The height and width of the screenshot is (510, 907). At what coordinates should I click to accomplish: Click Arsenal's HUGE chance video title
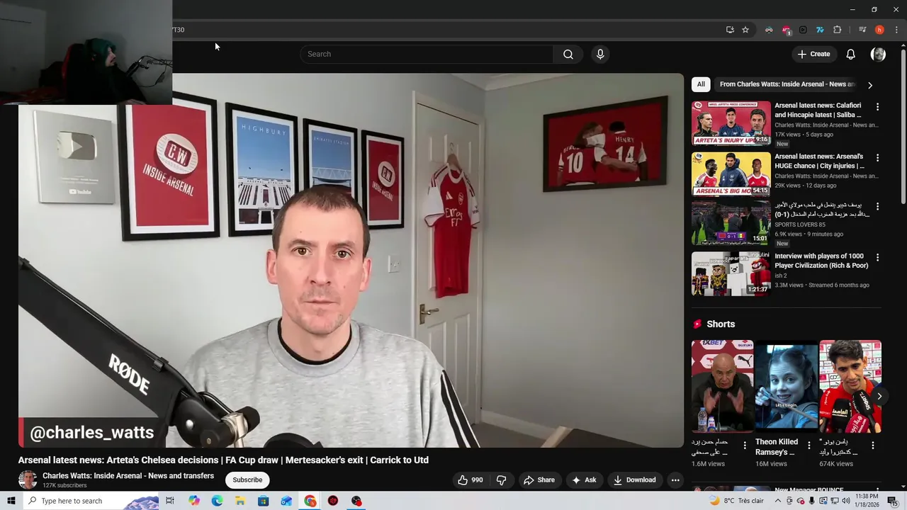[819, 161]
